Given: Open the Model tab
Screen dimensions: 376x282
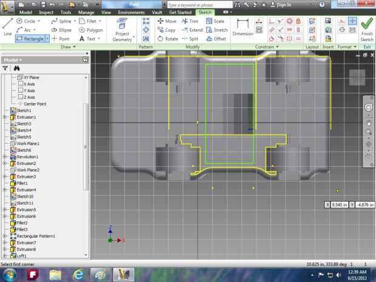Looking at the screenshot, I should point(25,12).
